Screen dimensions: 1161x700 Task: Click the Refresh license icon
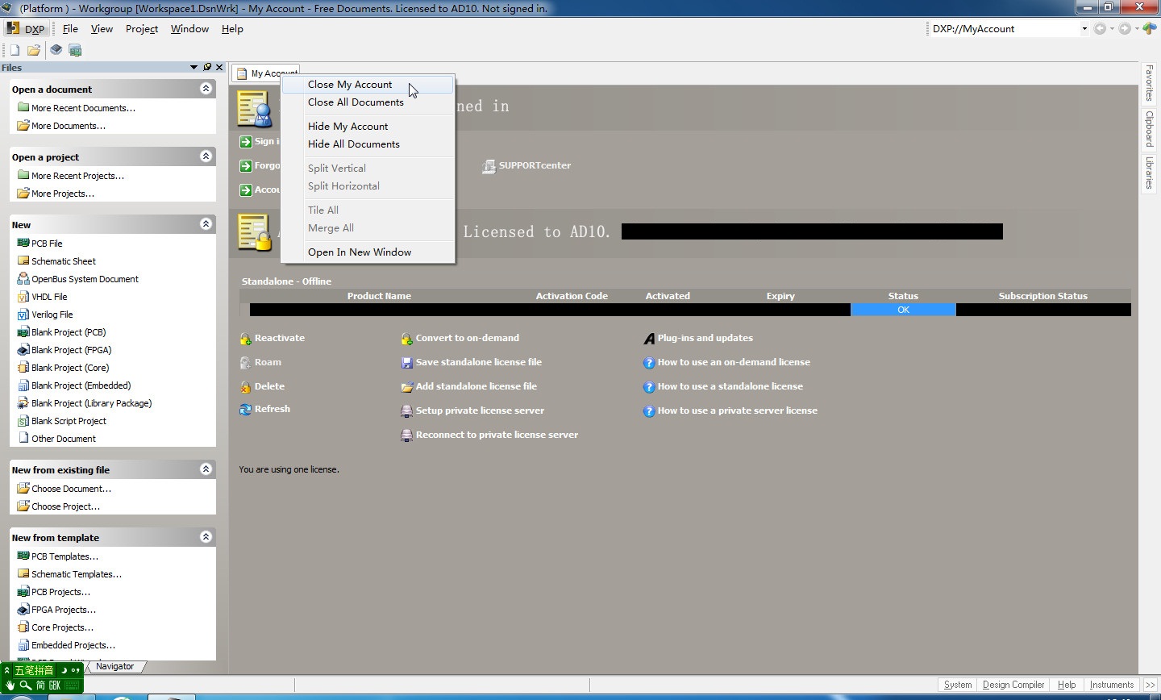coord(246,410)
